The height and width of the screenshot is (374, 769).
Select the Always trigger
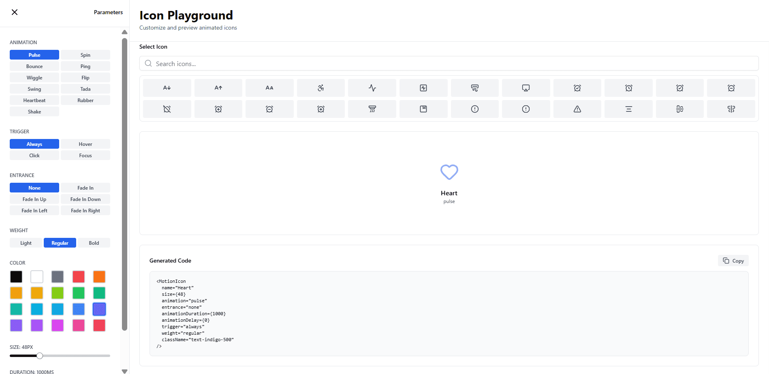pyautogui.click(x=34, y=144)
